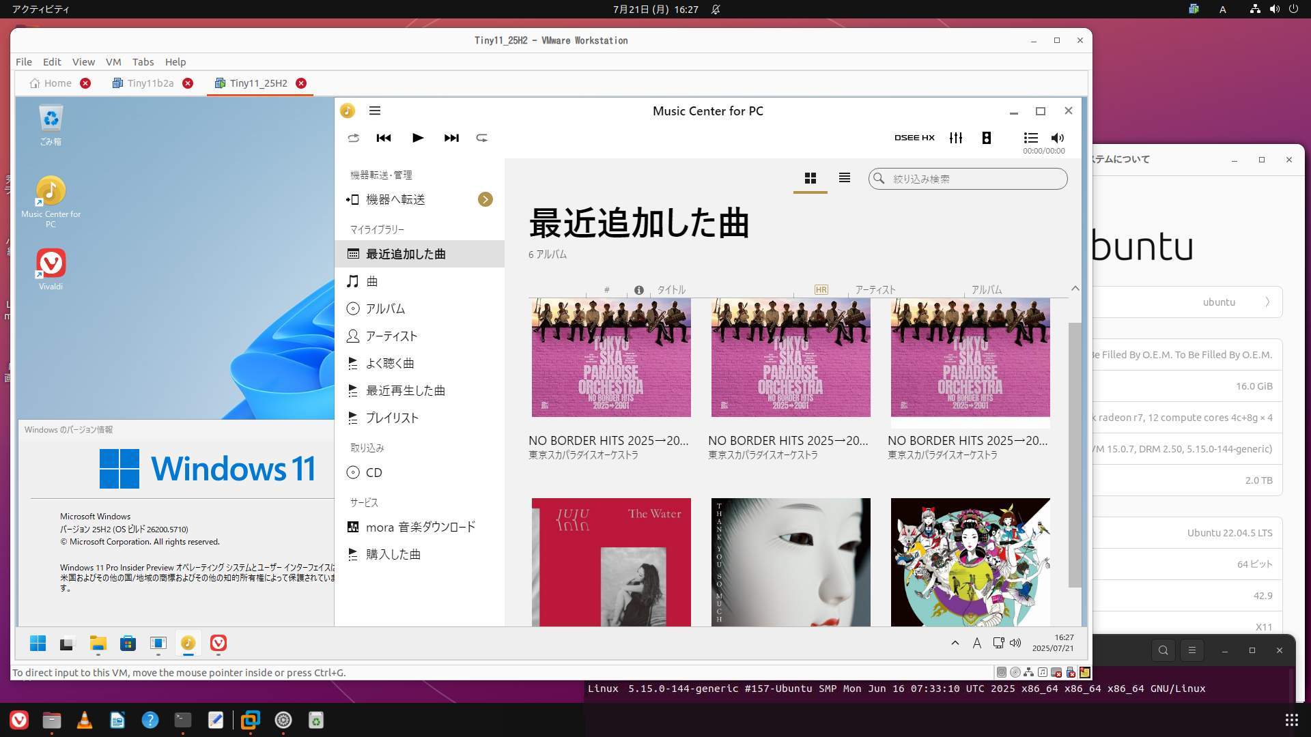1311x737 pixels.
Task: Launch Vivaldi from Windows taskbar
Action: coord(218,643)
